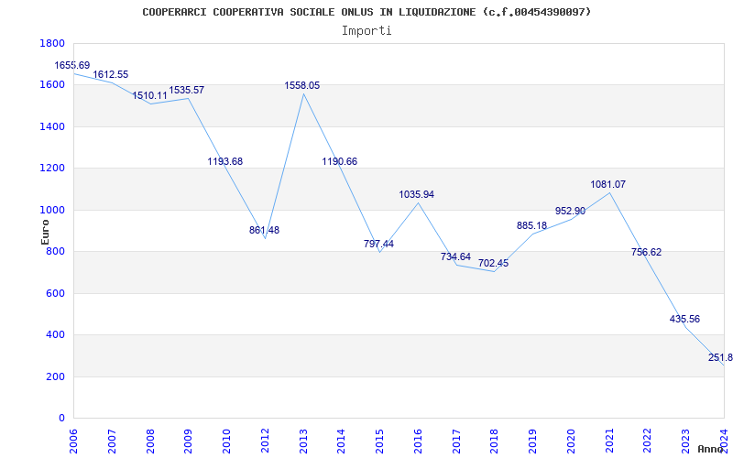Viewport: 733px width, 458px height.
Task: Click the 2012 year label
Action: (x=265, y=442)
